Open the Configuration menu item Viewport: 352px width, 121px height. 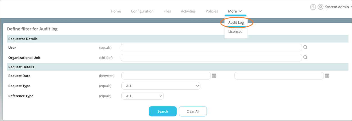click(142, 11)
